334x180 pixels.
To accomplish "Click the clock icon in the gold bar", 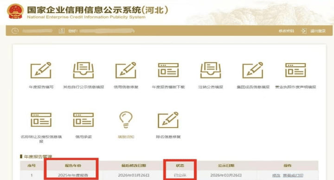I will pyautogui.click(x=15, y=31).
